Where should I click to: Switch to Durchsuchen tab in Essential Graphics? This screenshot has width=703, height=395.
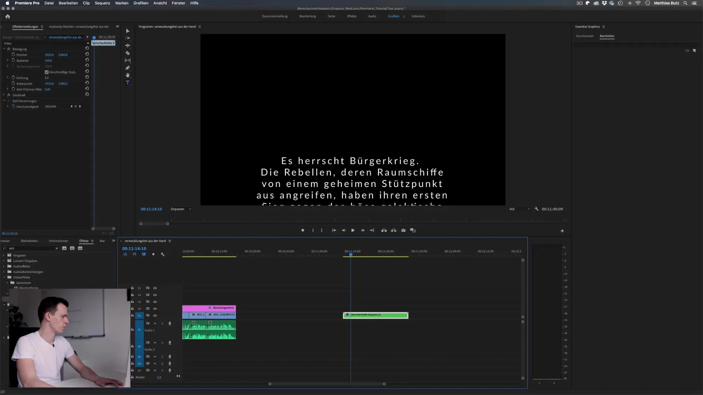585,36
